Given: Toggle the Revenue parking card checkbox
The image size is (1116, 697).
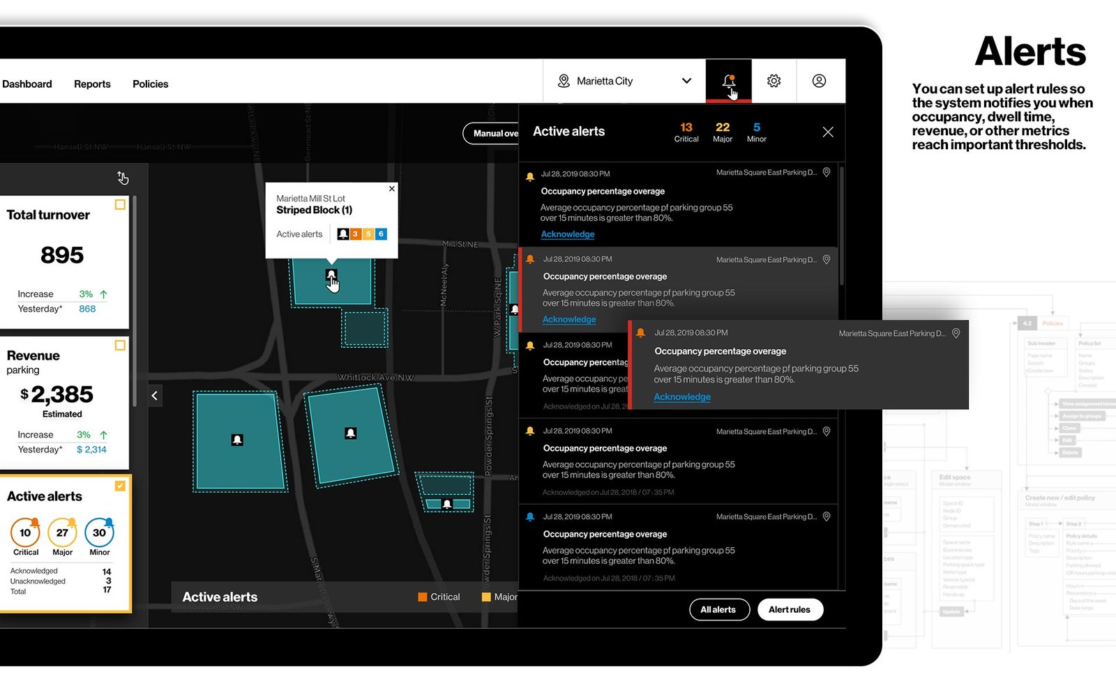Looking at the screenshot, I should (x=120, y=345).
